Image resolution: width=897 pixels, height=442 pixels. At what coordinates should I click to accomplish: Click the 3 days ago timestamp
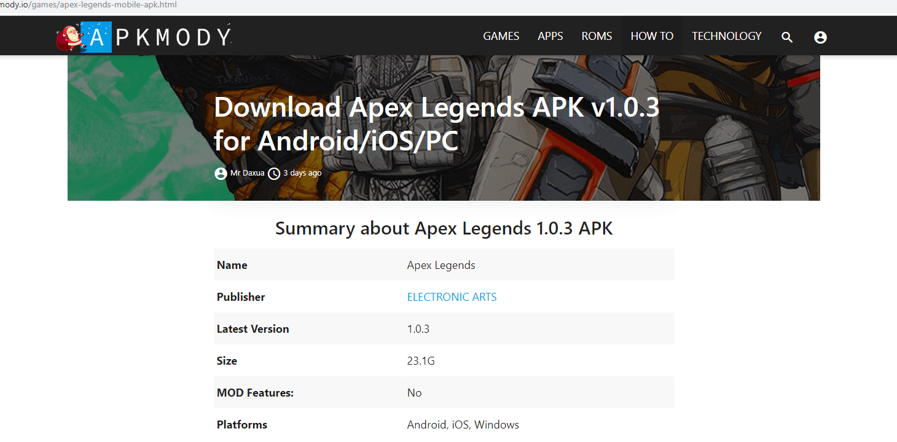[x=302, y=173]
